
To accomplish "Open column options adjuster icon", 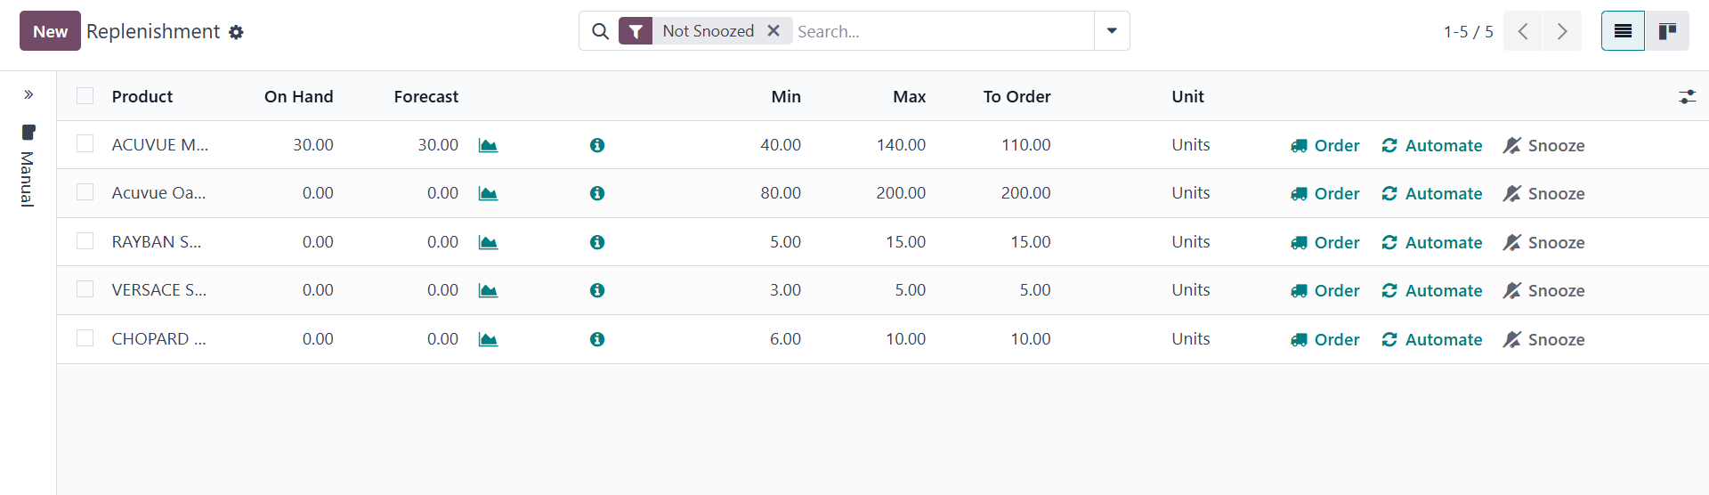I will click(1687, 96).
